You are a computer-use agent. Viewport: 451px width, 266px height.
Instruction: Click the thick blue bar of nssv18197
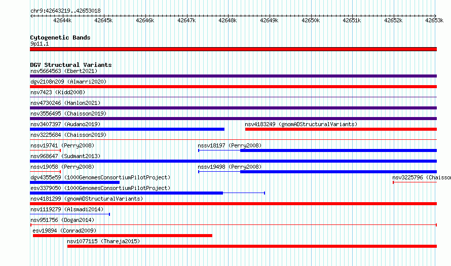pyautogui.click(x=339, y=150)
